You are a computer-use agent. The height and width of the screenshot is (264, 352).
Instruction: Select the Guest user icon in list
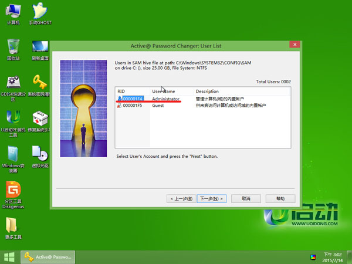coord(120,105)
